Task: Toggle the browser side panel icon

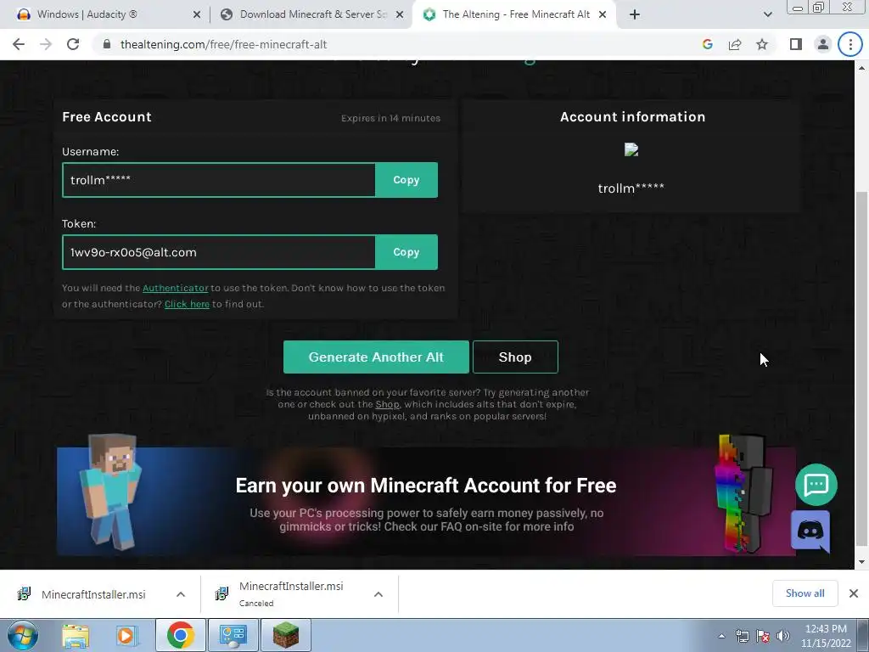Action: coord(796,44)
